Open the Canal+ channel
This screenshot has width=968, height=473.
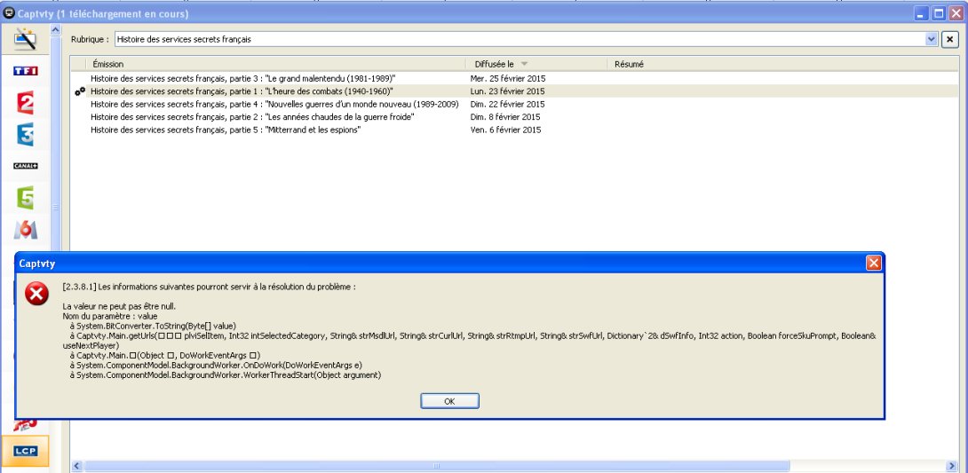25,166
